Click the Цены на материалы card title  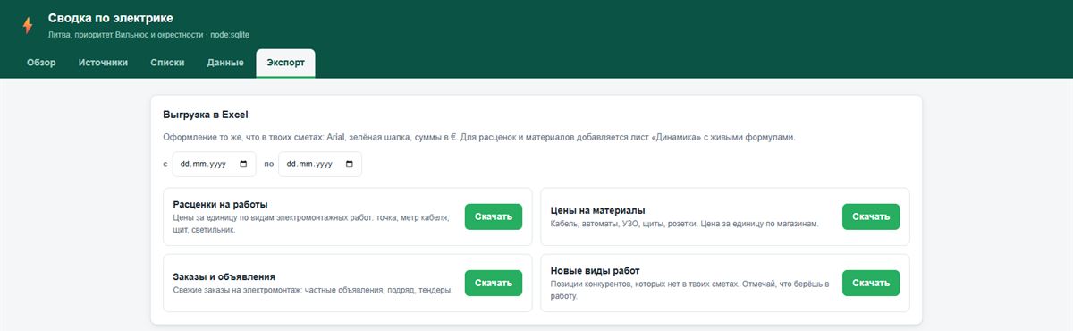coord(598,210)
